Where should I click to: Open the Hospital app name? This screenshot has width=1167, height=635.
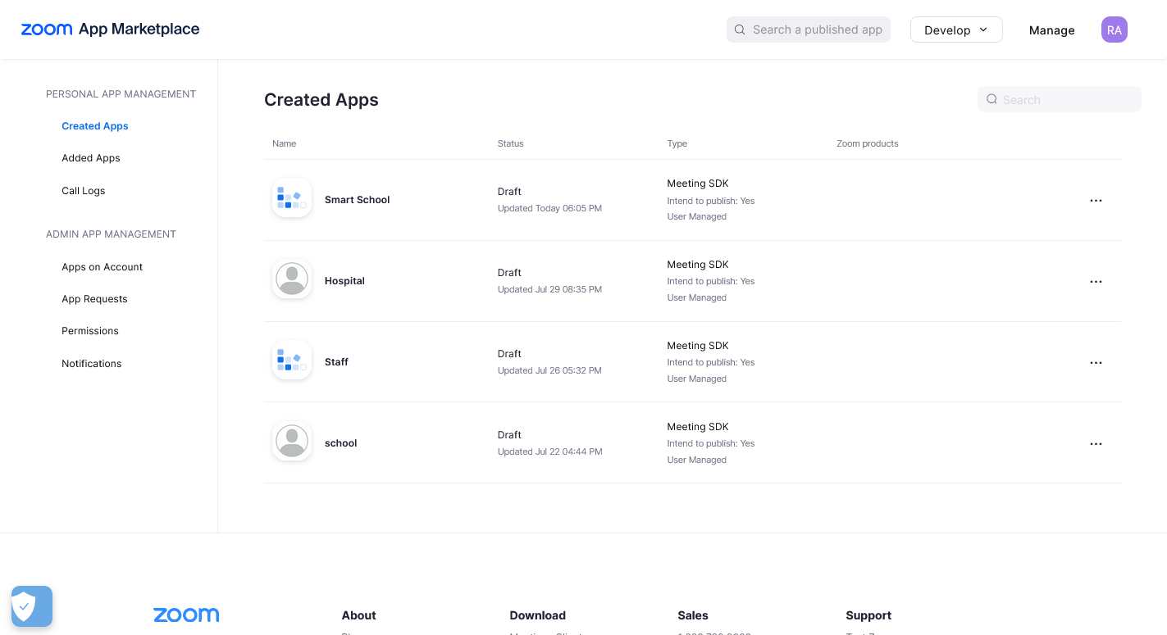click(x=344, y=281)
